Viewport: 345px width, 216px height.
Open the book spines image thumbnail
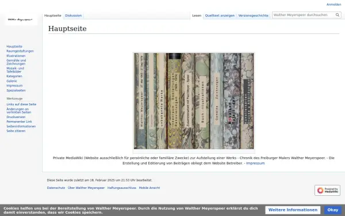(194, 101)
